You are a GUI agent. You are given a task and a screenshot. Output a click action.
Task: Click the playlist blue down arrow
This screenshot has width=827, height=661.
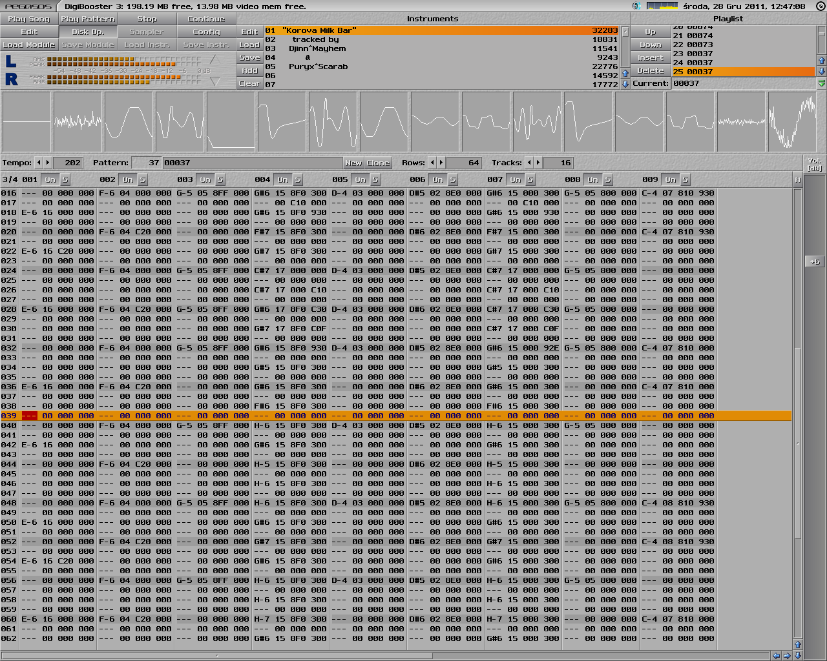822,71
